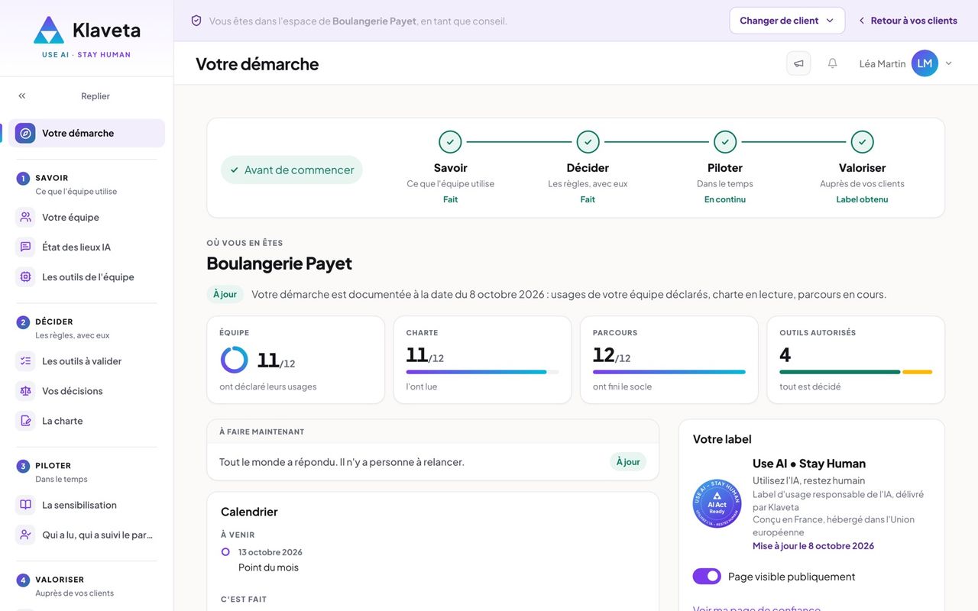Toggle Page visible publiquement switch
978x611 pixels.
pos(707,576)
